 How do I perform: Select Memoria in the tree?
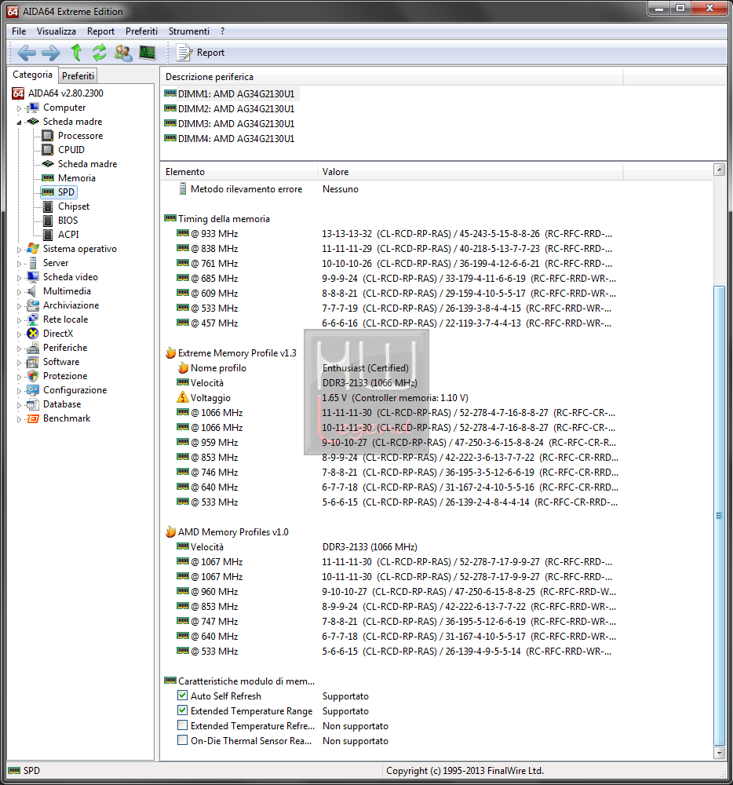[77, 177]
